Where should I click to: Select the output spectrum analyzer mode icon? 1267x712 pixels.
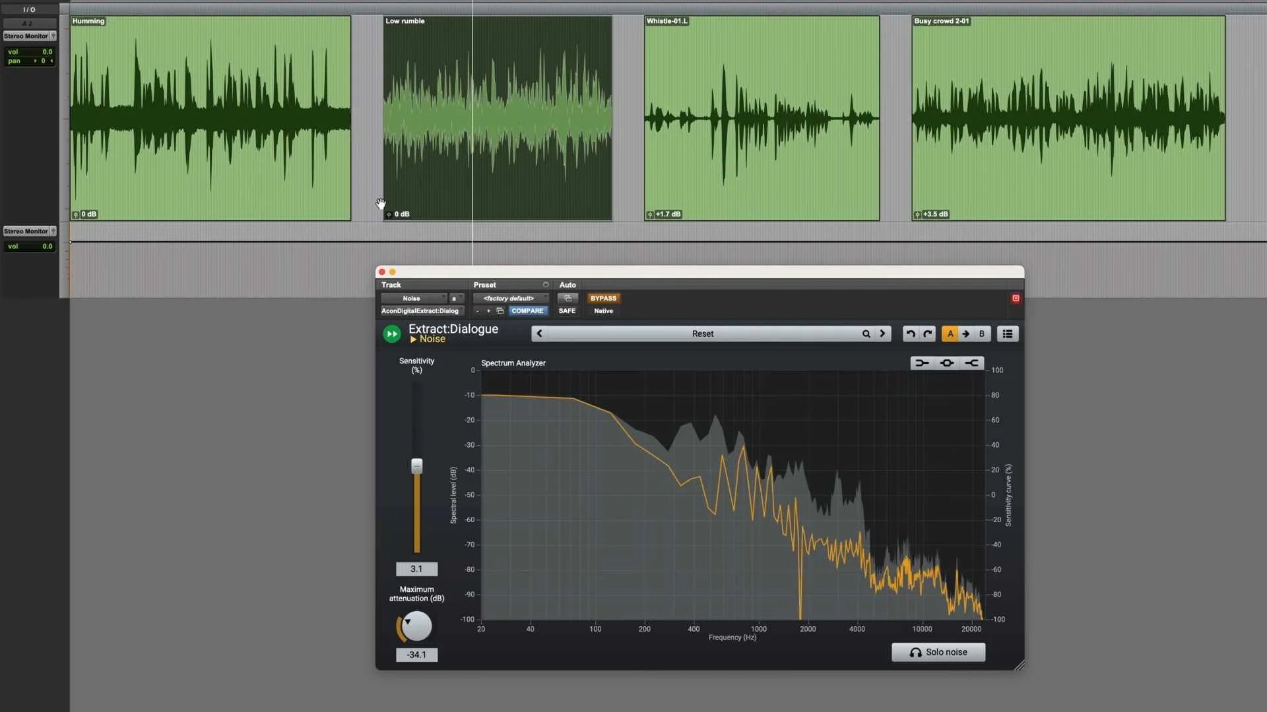(971, 363)
